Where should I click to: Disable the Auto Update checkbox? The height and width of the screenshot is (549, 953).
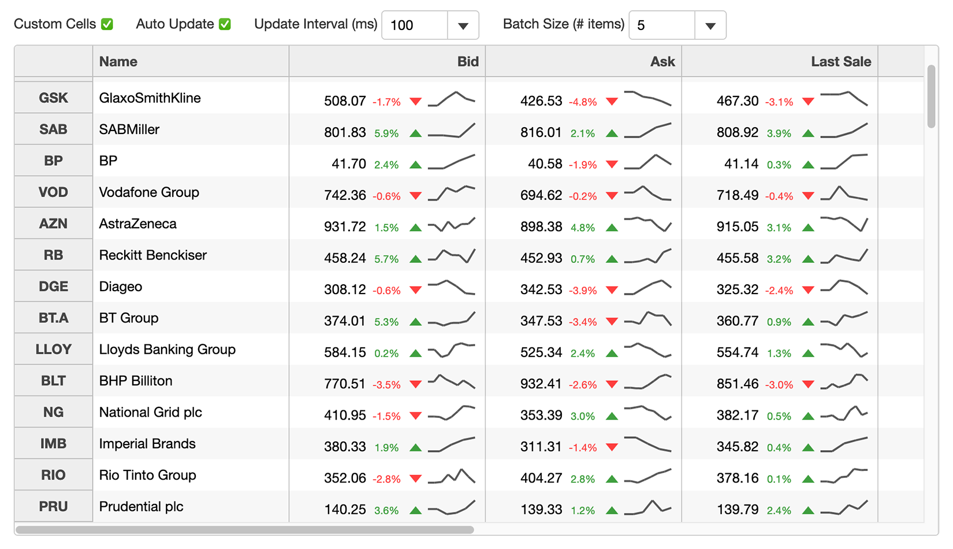coord(225,24)
